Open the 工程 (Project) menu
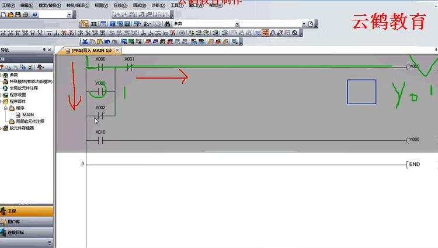The height and width of the screenshot is (248, 438). (8, 5)
